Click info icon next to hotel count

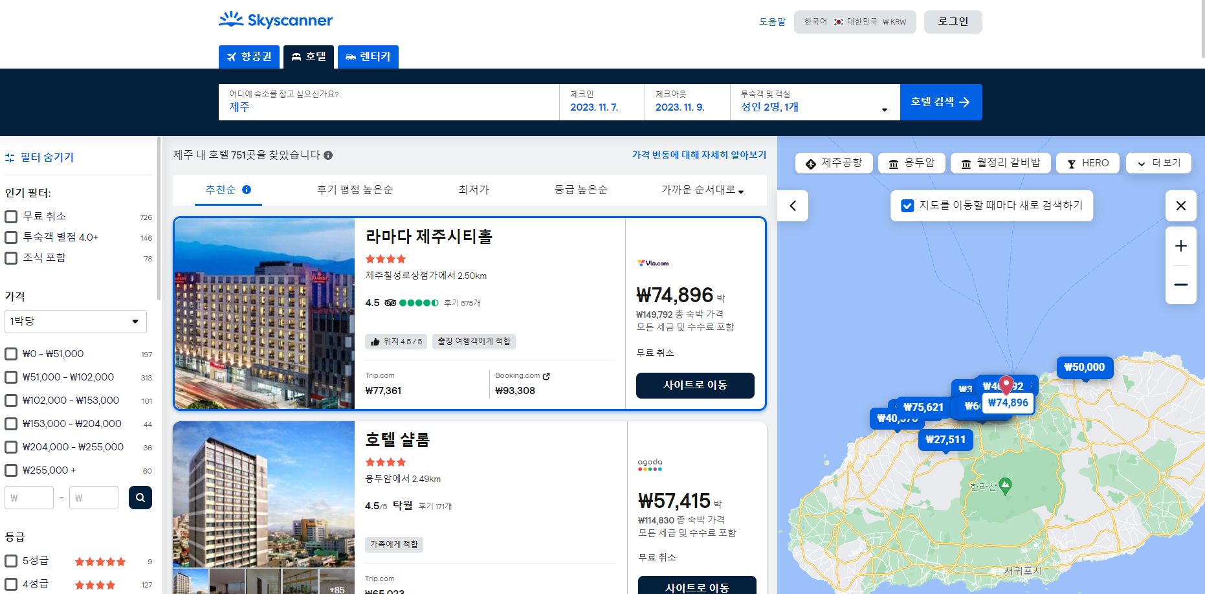[x=328, y=155]
